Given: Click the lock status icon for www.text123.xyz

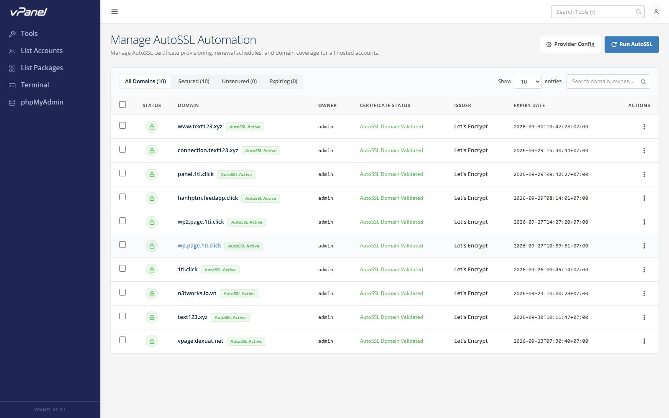Looking at the screenshot, I should 152,127.
